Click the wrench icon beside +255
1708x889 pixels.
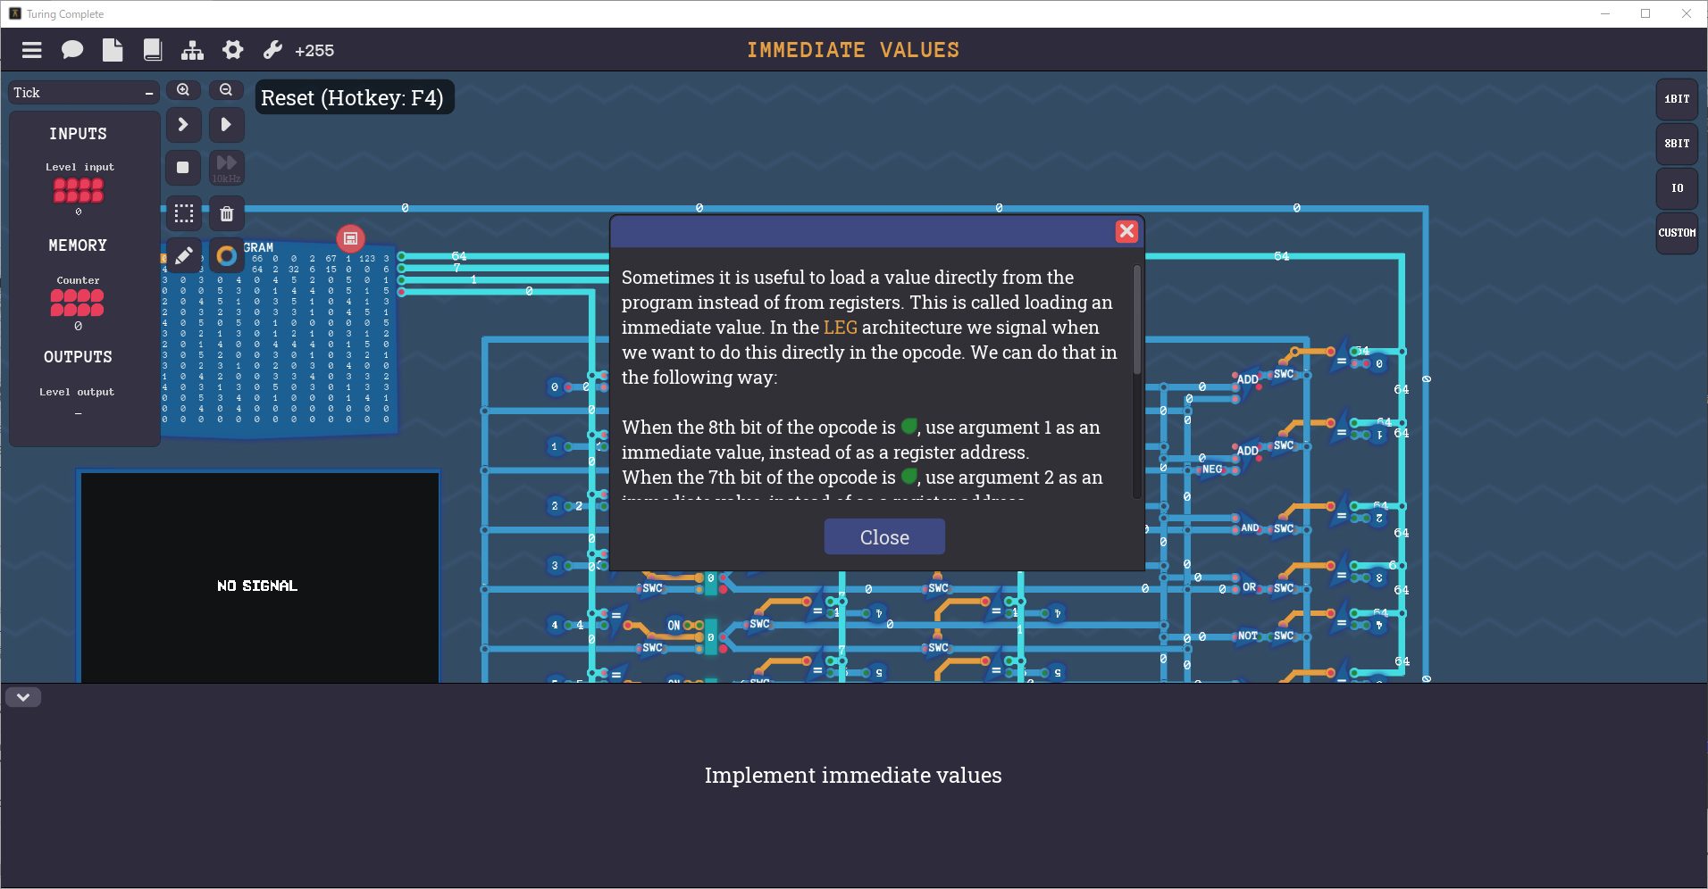271,50
